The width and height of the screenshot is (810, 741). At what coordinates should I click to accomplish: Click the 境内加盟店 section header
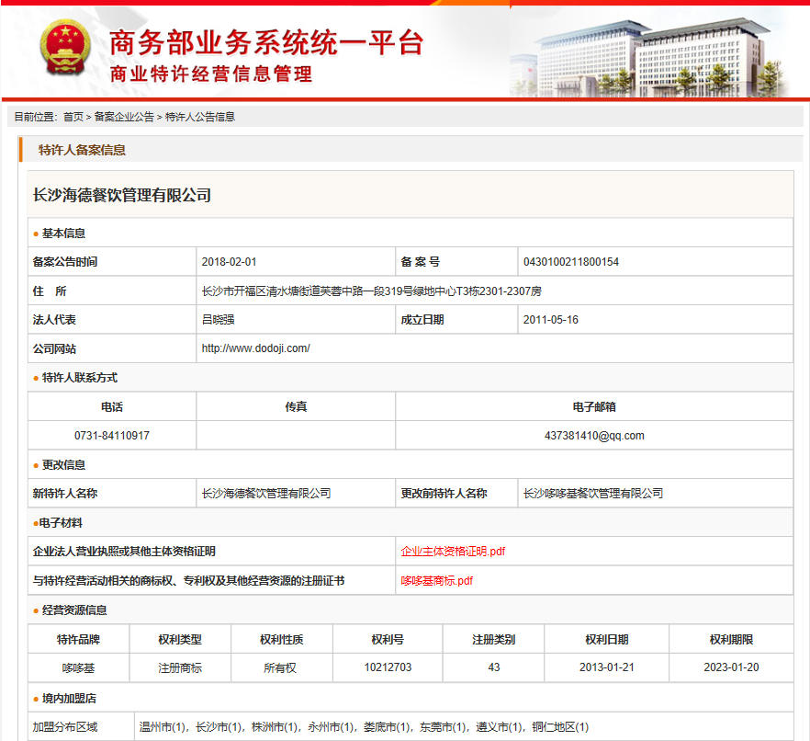(x=69, y=699)
